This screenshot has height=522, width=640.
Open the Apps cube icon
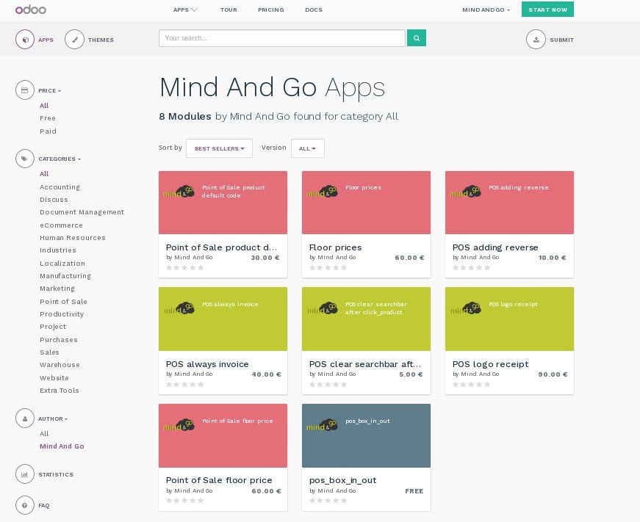click(x=25, y=40)
